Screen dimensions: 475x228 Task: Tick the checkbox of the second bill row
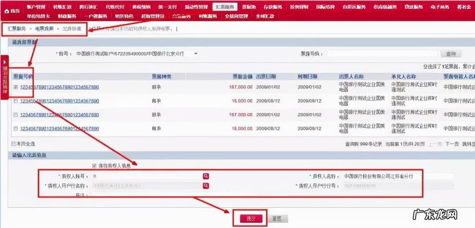(x=15, y=101)
